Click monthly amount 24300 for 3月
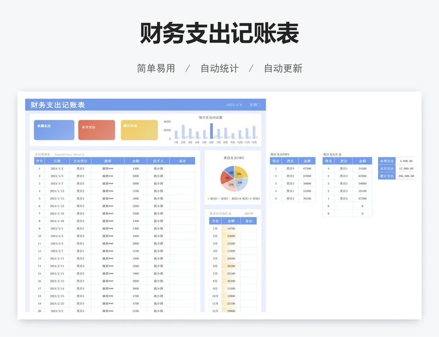This screenshot has height=337, width=439. pyautogui.click(x=231, y=244)
